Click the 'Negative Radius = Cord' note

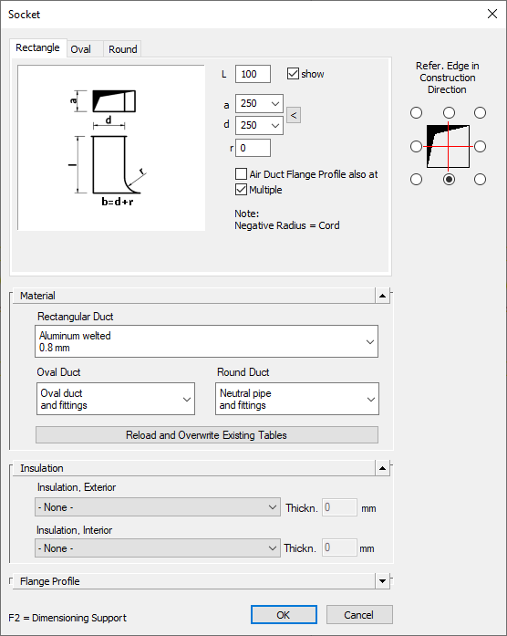pyautogui.click(x=287, y=225)
